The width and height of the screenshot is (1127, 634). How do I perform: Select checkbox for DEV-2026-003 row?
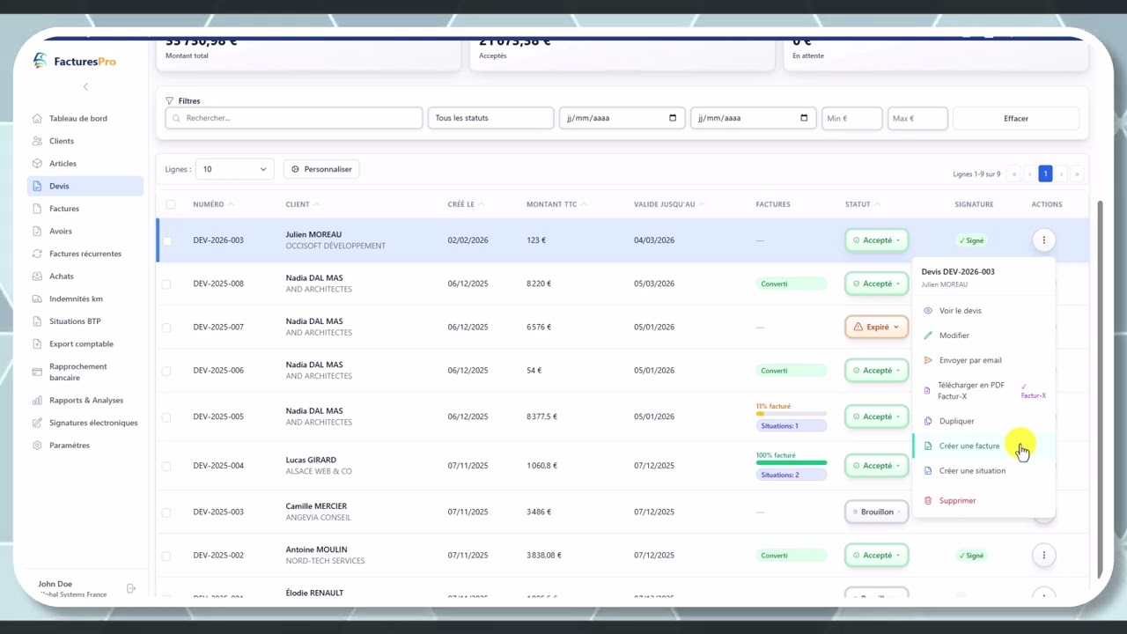[166, 240]
